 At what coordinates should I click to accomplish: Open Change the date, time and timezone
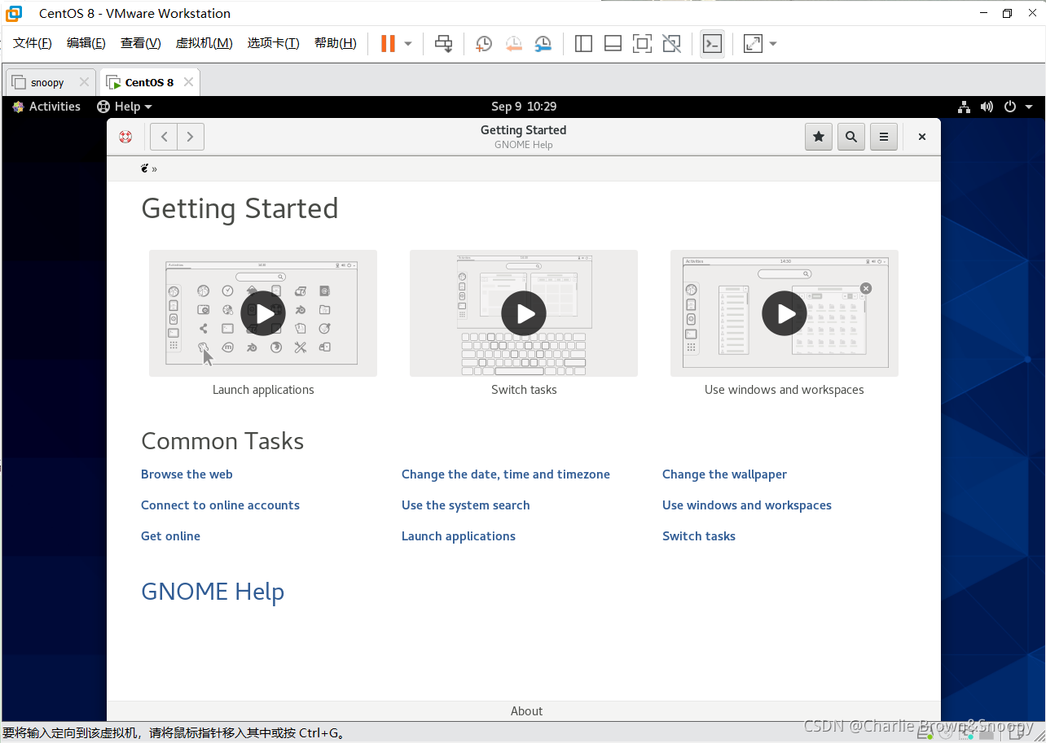(x=505, y=474)
